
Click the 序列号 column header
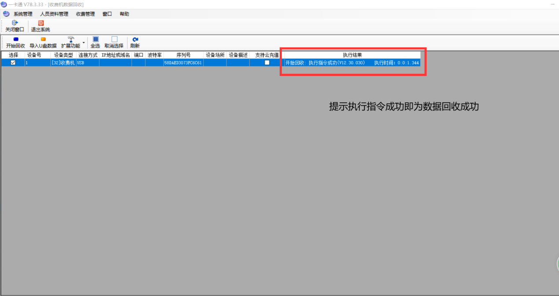click(x=183, y=55)
